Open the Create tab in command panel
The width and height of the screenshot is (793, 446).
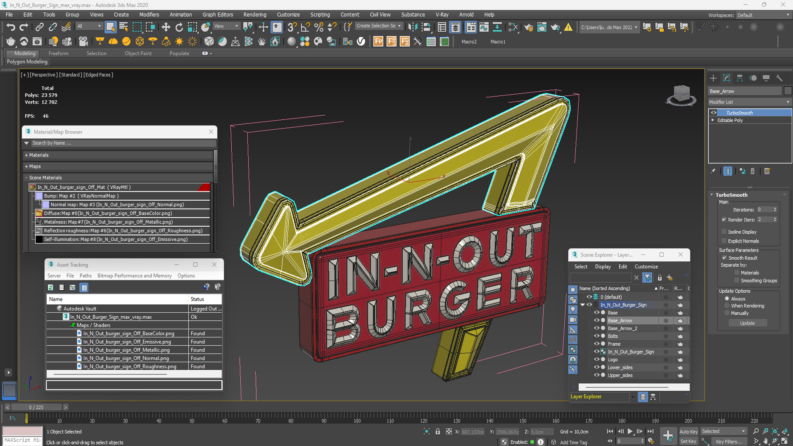(713, 78)
